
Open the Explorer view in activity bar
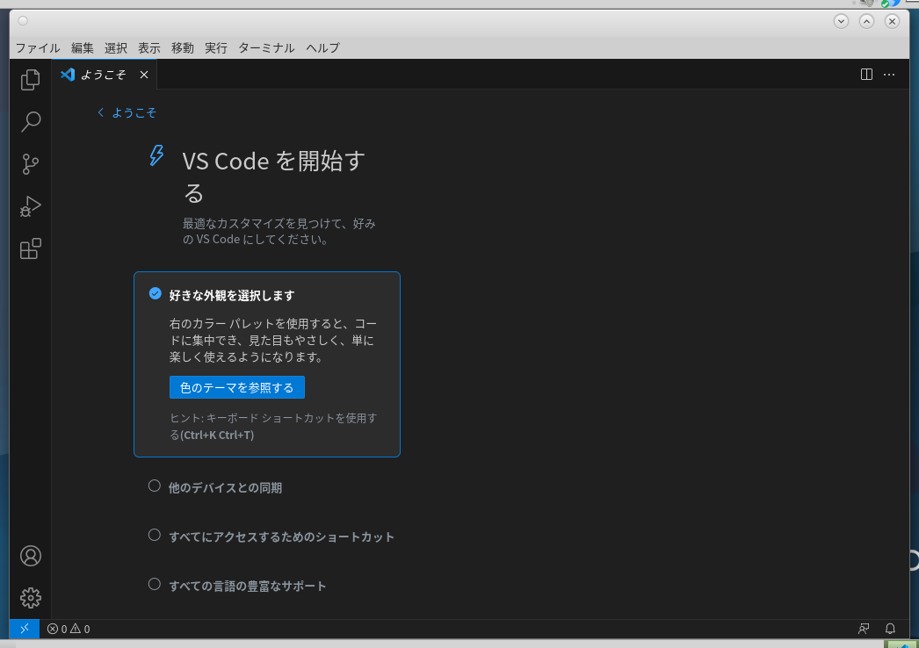31,80
